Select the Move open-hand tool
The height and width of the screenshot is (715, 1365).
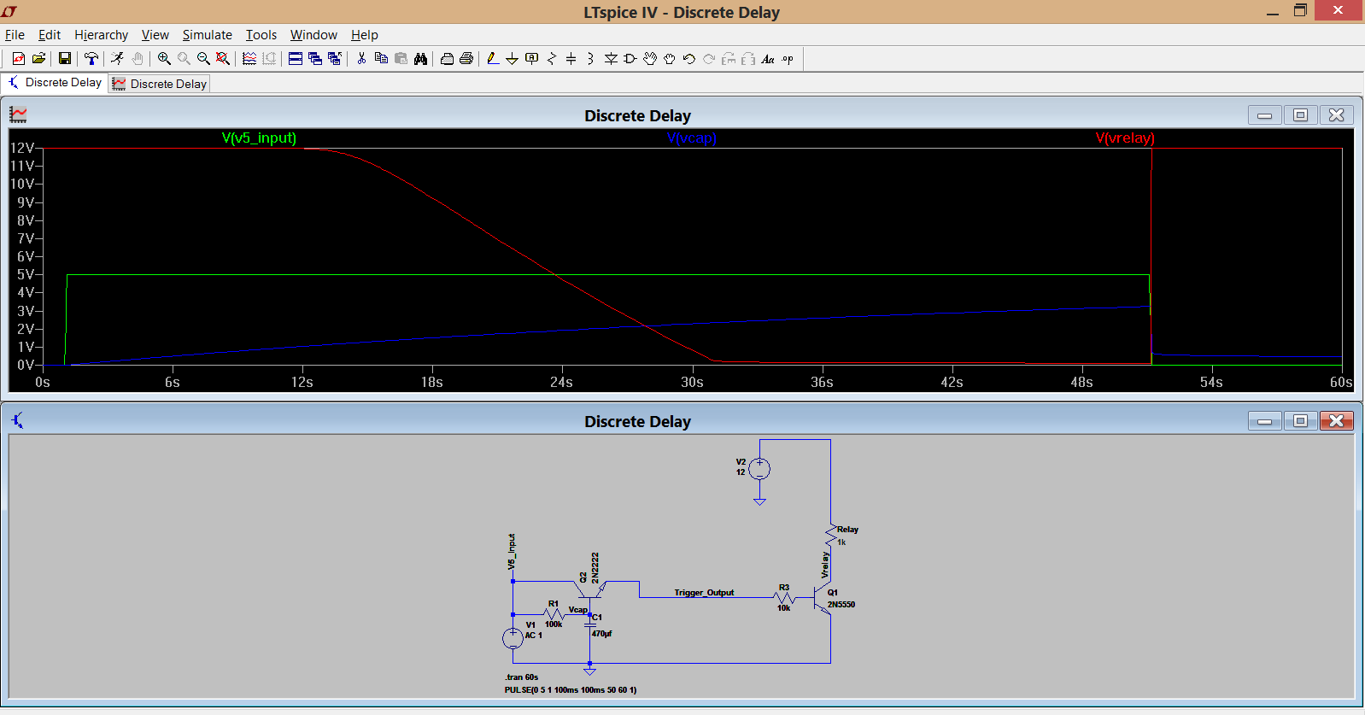point(650,59)
